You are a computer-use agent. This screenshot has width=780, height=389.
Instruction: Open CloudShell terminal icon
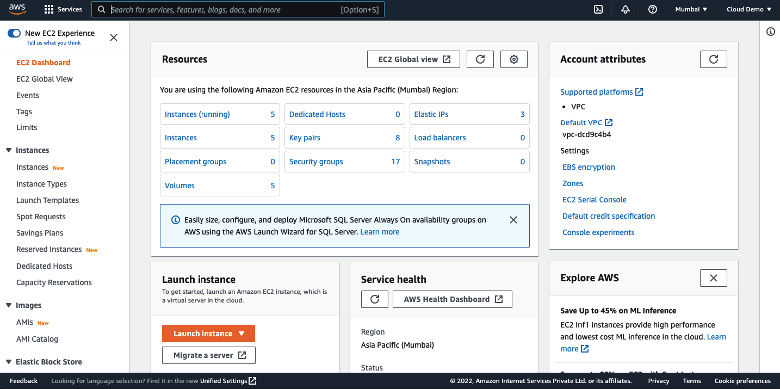(598, 9)
